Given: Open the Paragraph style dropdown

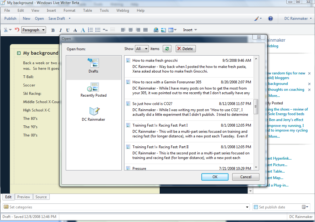Looking at the screenshot, I should pyautogui.click(x=34, y=30).
